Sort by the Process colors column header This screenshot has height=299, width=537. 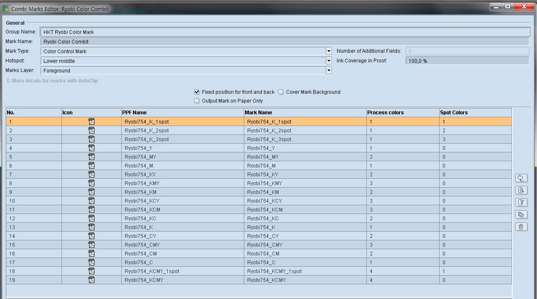tap(403, 113)
